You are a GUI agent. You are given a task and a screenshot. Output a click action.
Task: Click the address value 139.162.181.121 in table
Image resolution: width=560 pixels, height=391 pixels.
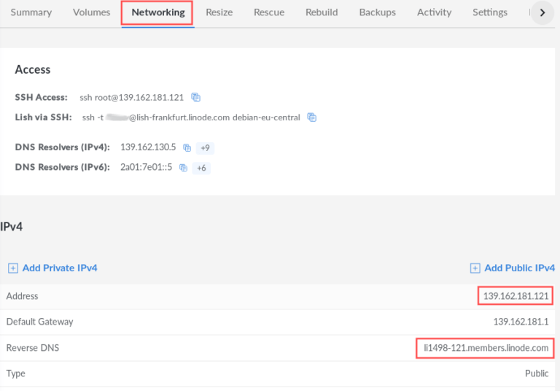click(516, 296)
